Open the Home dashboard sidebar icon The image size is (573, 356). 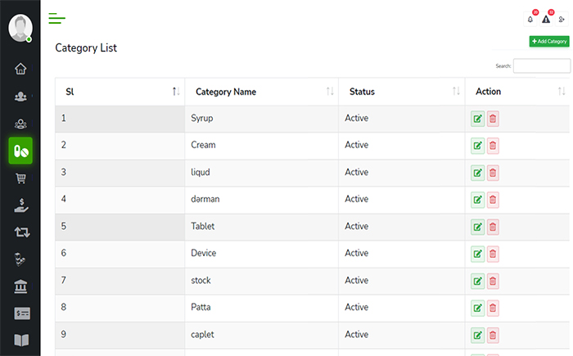click(x=20, y=69)
